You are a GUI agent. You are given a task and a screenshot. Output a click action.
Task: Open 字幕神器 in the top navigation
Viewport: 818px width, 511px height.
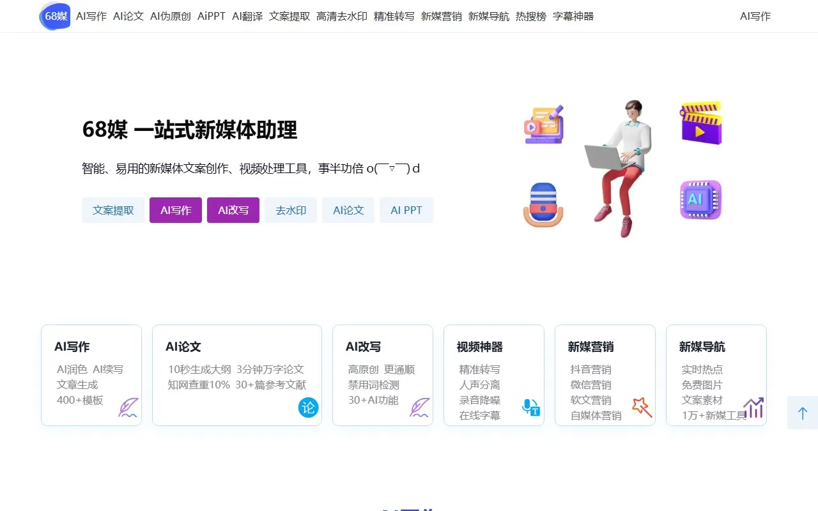click(x=573, y=17)
